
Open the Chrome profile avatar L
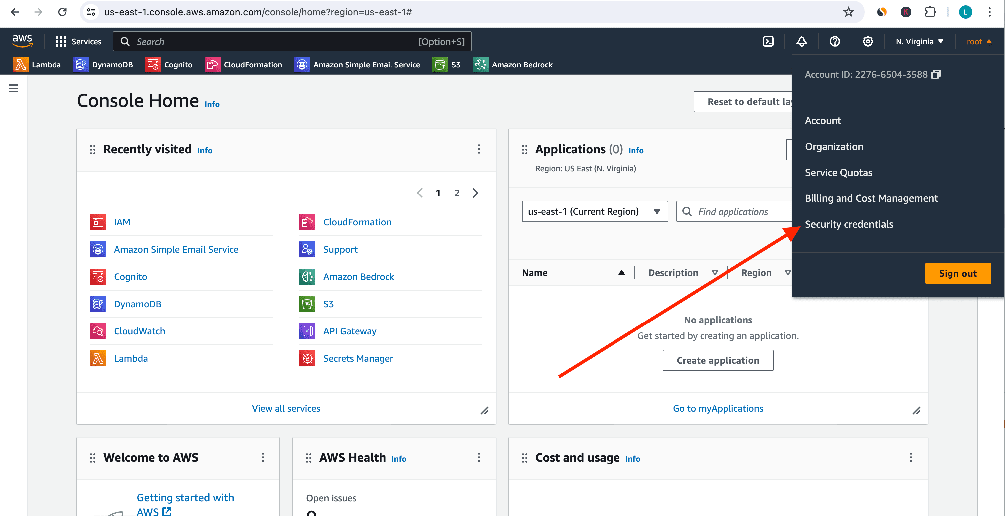(x=965, y=12)
